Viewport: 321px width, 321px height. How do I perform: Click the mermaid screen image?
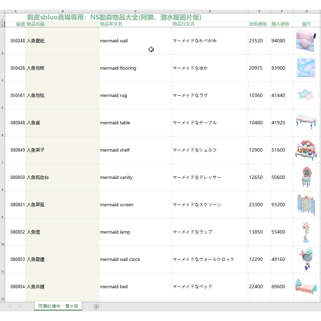click(x=306, y=204)
